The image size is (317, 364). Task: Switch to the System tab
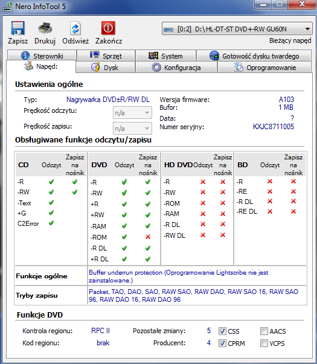tap(165, 56)
